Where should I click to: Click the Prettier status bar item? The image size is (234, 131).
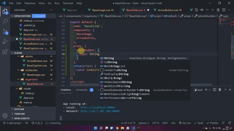point(212,123)
